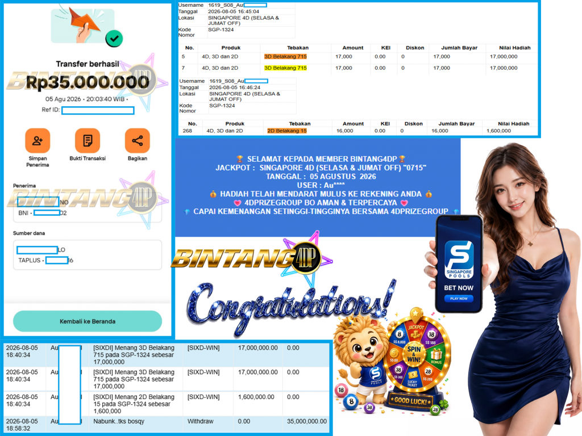Click the Withdraw entry in transaction log
This screenshot has width=582, height=436.
[201, 421]
